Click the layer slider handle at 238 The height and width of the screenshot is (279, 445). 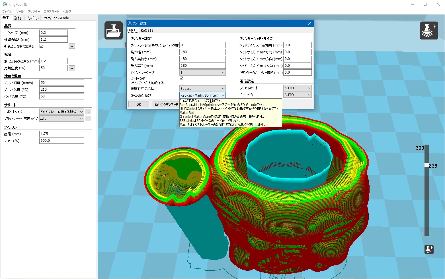[x=426, y=165]
